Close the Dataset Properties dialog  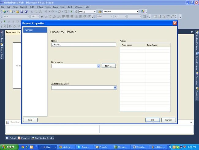pos(175,23)
